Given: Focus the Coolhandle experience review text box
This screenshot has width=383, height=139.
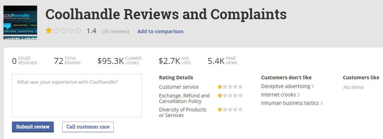Looking at the screenshot, I should (77, 96).
